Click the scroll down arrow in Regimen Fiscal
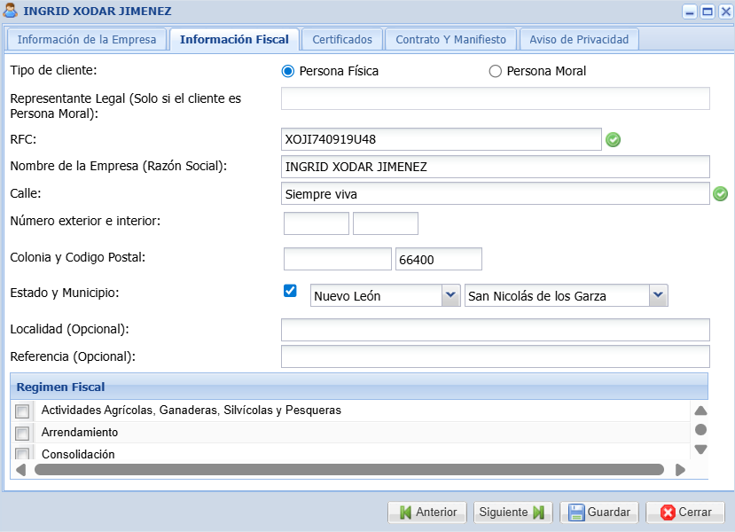 point(700,450)
